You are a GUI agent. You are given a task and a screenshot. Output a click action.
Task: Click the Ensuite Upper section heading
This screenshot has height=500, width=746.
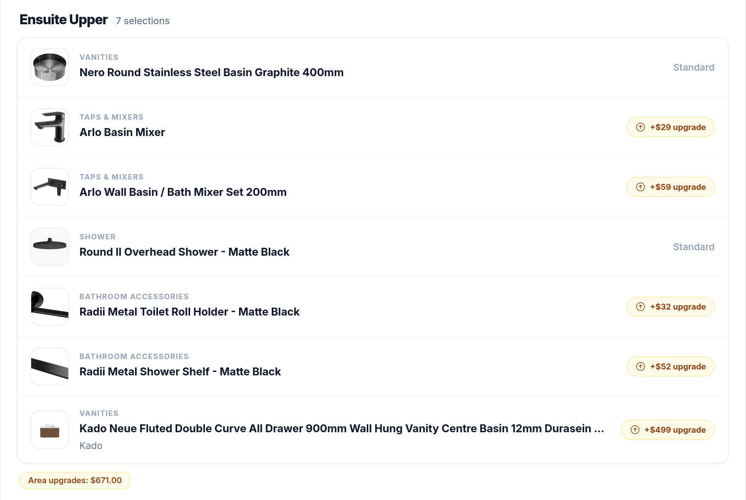tap(63, 19)
